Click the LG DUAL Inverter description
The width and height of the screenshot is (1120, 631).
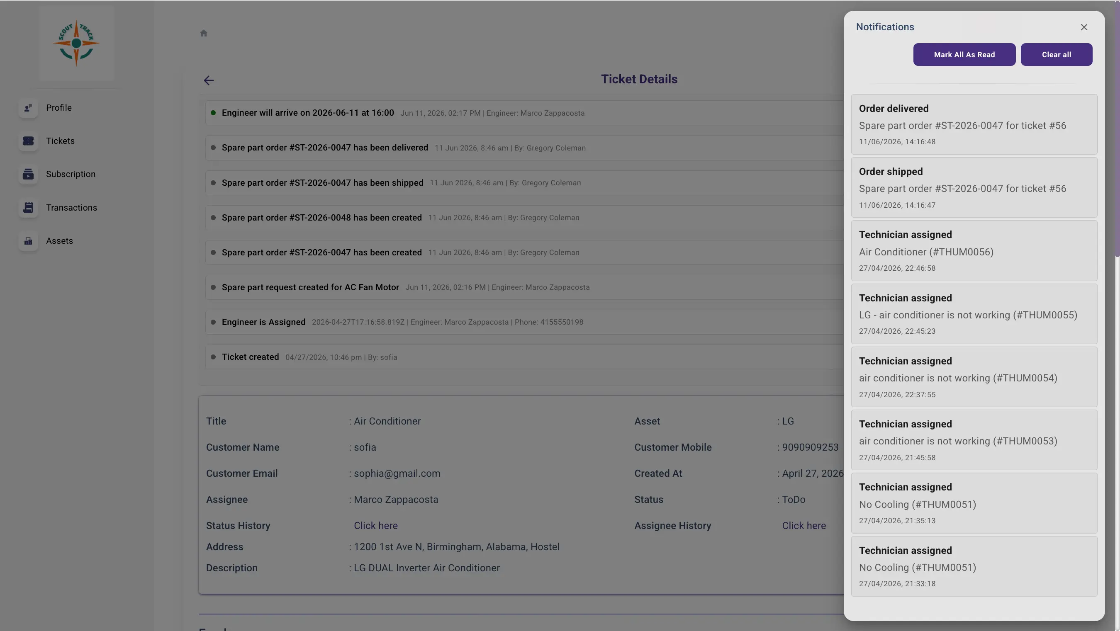(427, 568)
